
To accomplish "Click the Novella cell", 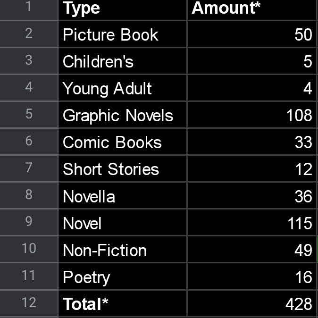I will coord(122,196).
